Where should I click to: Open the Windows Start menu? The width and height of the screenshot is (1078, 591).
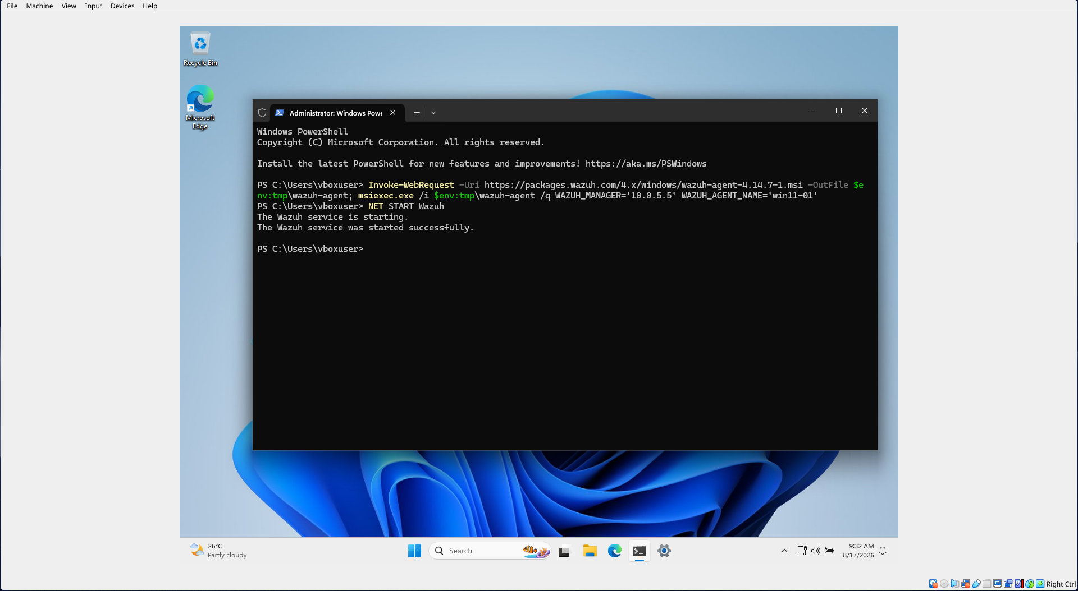click(415, 551)
